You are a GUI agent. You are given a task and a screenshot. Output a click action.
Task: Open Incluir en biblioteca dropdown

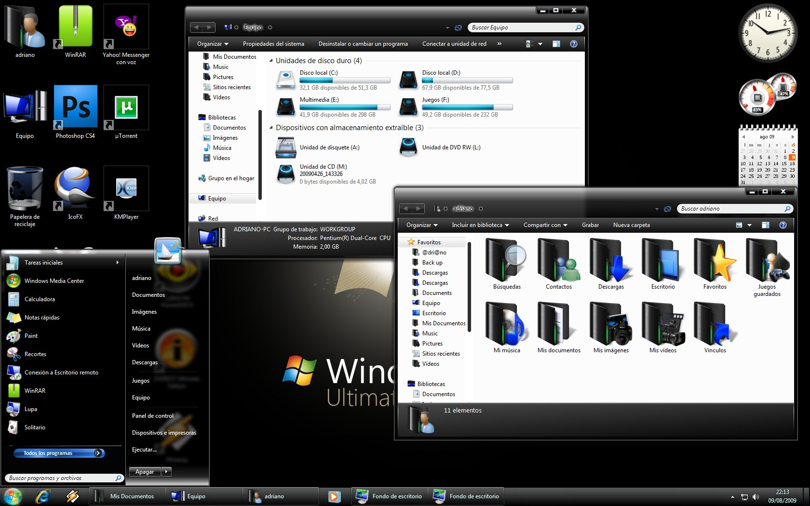480,225
